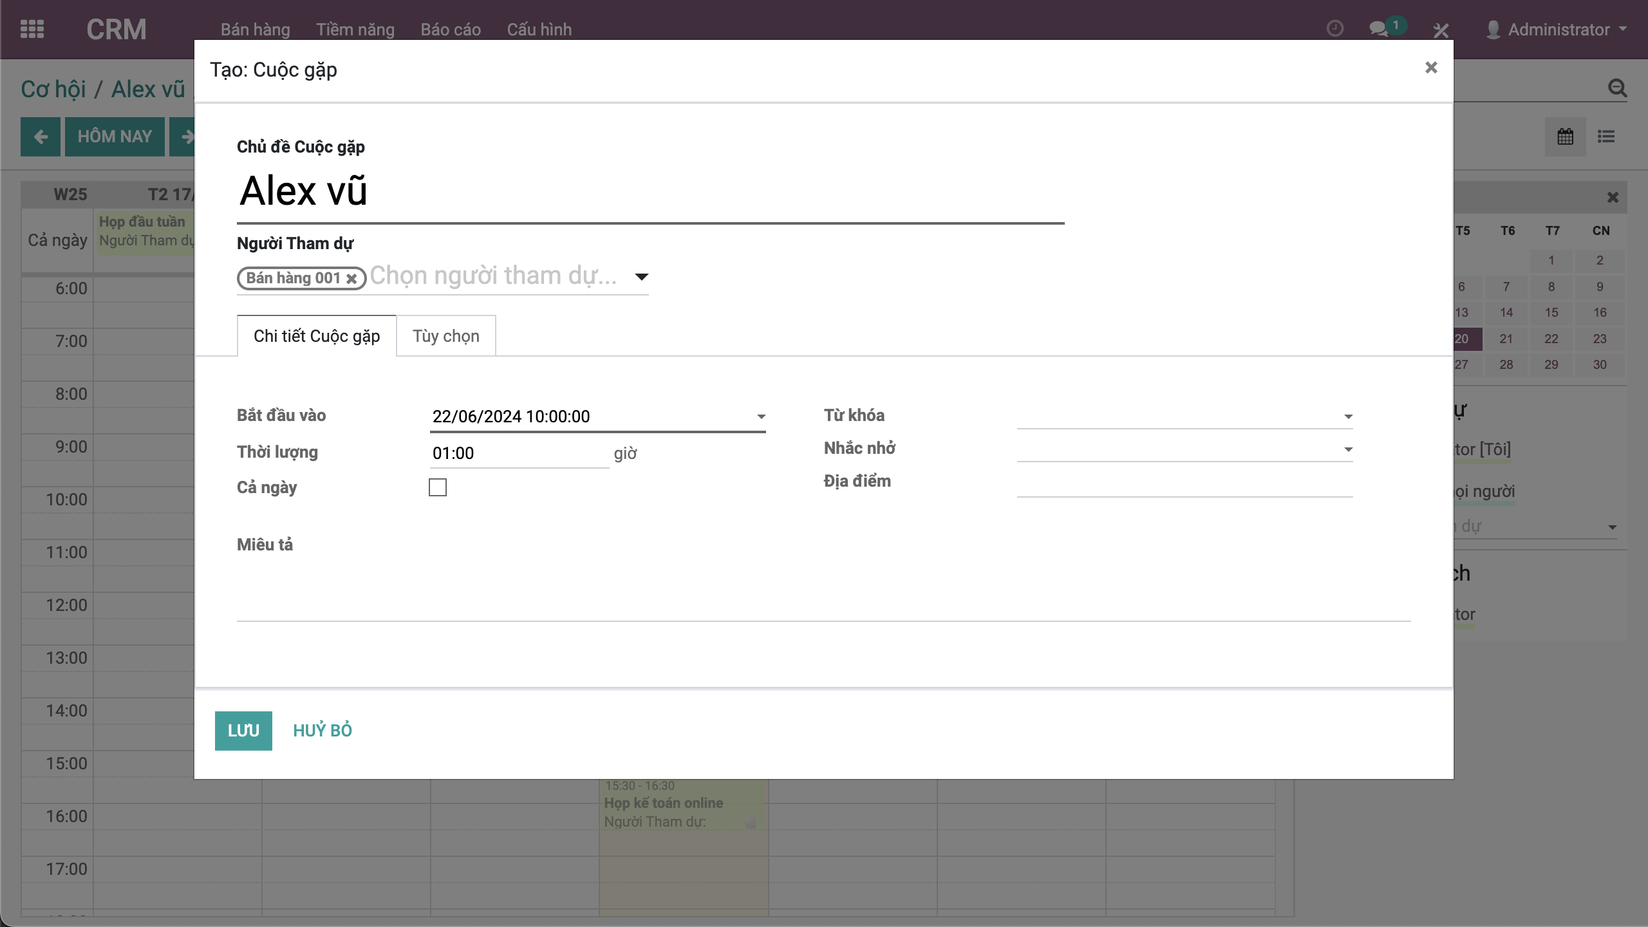Open the Nhắc nhở reminder dropdown
This screenshot has height=927, width=1648.
coord(1348,449)
